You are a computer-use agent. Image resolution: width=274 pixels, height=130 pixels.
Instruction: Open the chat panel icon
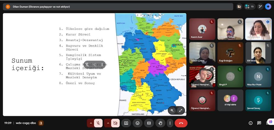coord(259,123)
